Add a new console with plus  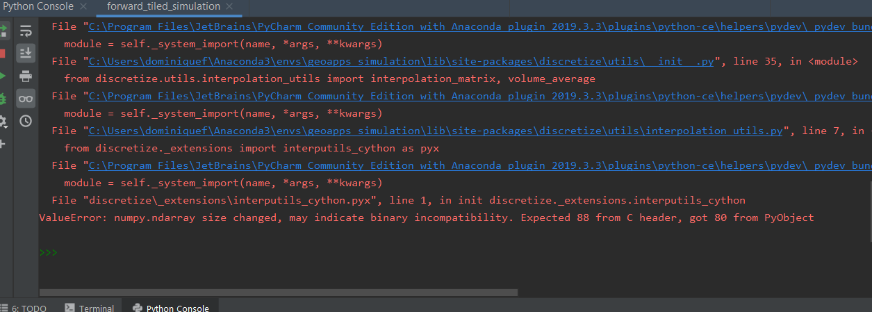3,144
